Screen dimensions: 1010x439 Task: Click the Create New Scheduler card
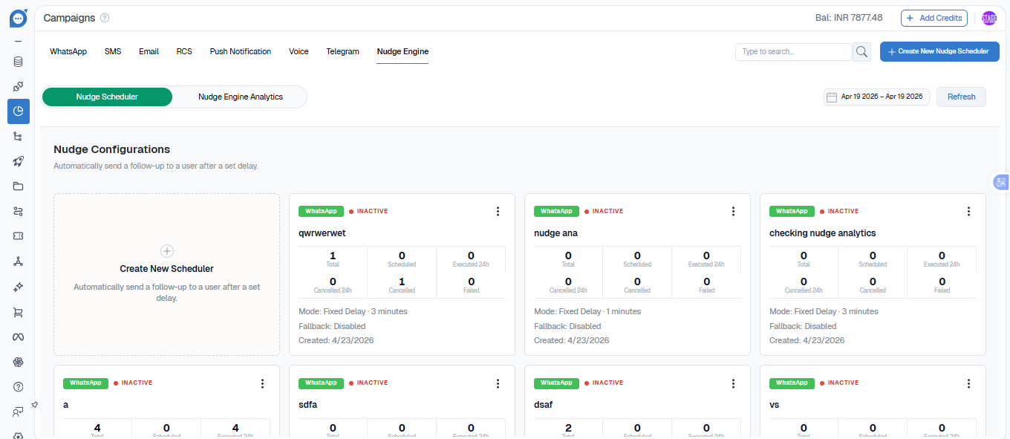167,275
